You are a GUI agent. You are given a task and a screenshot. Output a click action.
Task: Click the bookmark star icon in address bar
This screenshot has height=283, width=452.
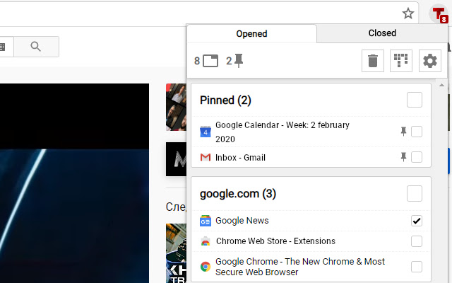(408, 13)
